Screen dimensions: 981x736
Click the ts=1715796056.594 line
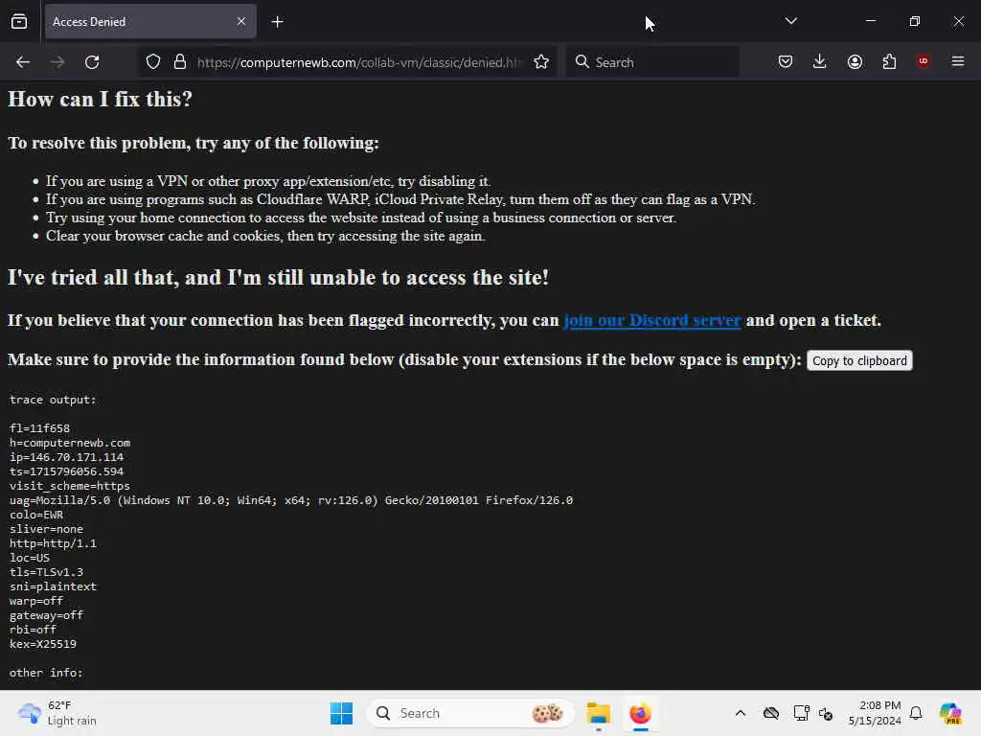tap(66, 471)
